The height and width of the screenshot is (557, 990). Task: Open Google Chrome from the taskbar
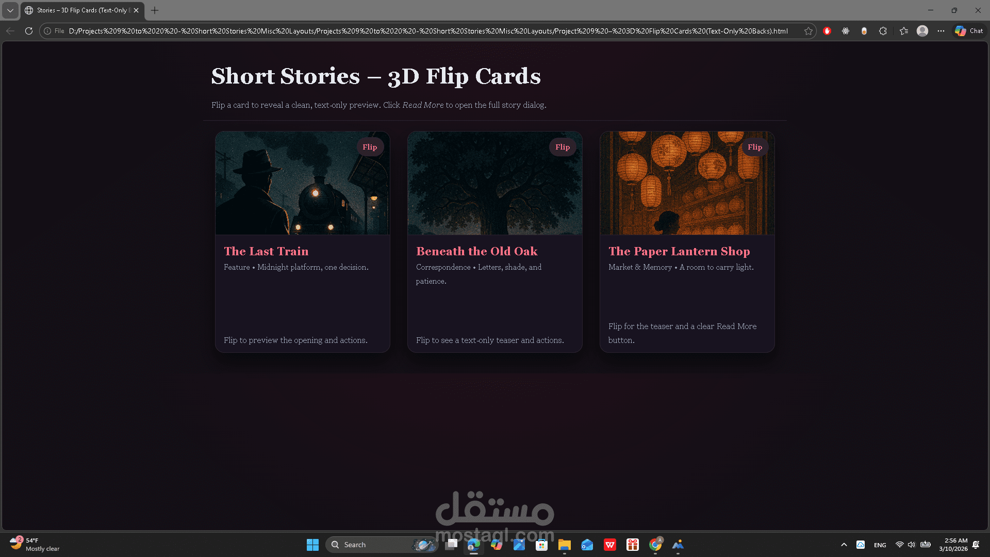pos(655,544)
